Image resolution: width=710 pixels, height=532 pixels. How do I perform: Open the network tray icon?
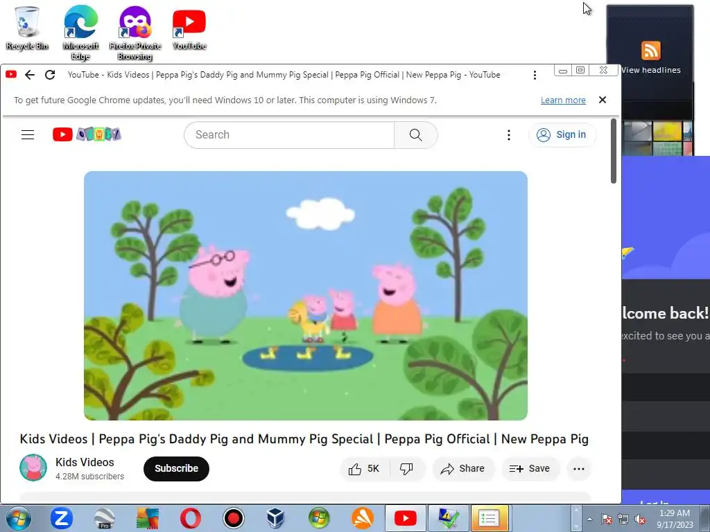(x=623, y=519)
